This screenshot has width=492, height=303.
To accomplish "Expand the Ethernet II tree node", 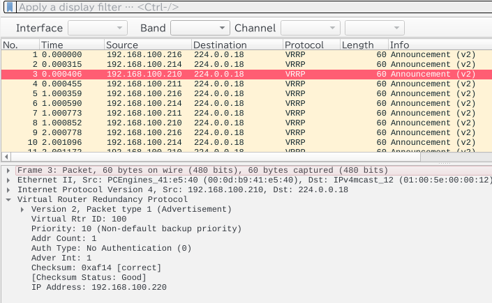I will pyautogui.click(x=8, y=180).
